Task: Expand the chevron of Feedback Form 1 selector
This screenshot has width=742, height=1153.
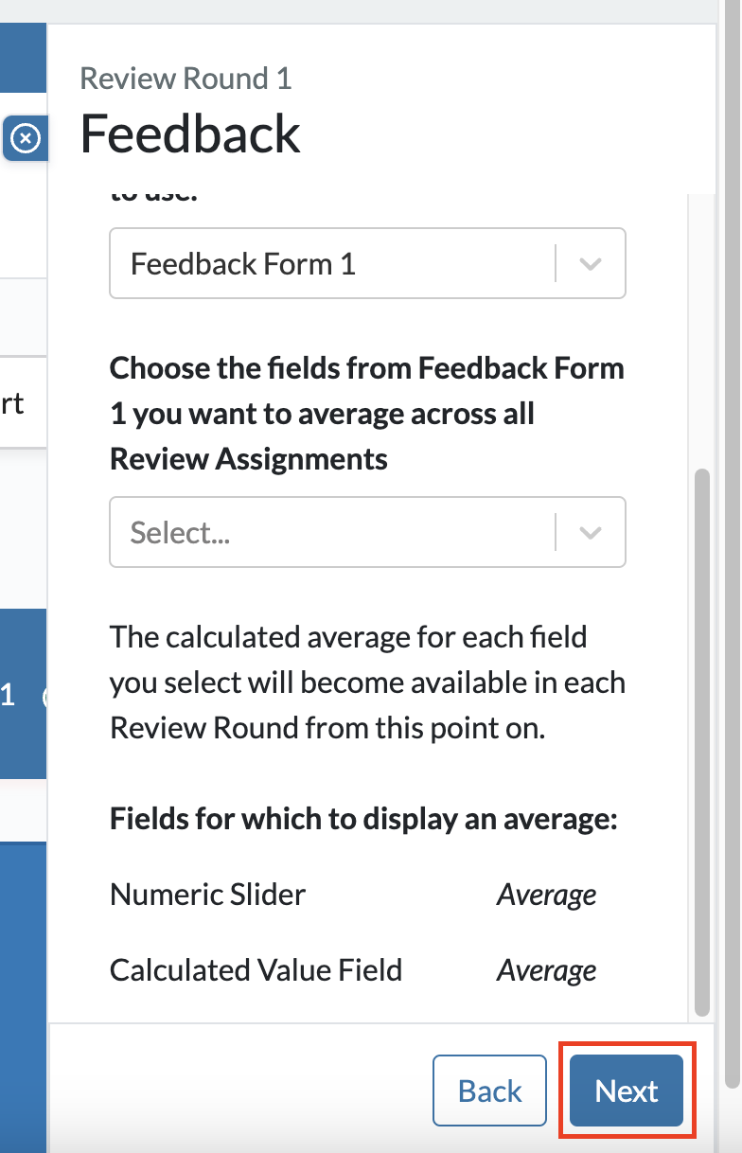Action: tap(591, 264)
